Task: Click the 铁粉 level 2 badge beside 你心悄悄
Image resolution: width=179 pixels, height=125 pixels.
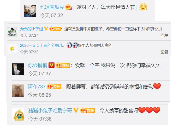Action: point(63,65)
